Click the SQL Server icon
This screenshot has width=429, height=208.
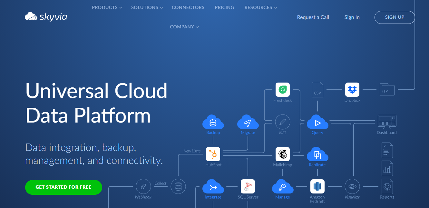point(248,186)
